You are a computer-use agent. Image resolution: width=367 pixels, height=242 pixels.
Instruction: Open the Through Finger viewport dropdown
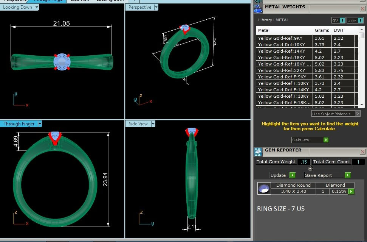pyautogui.click(x=40, y=124)
